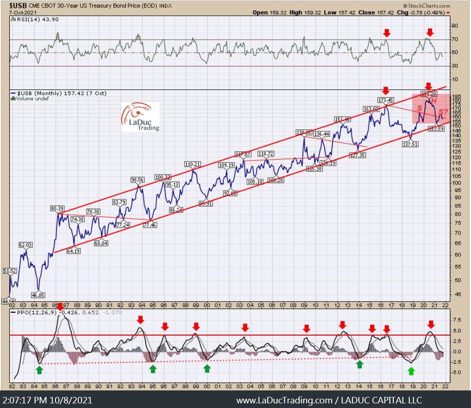Click the red head-and-shoulders shaded box
The image size is (471, 408).
(431, 108)
